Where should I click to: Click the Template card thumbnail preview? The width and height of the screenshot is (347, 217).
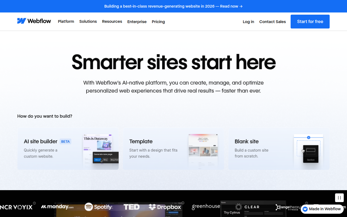point(203,150)
